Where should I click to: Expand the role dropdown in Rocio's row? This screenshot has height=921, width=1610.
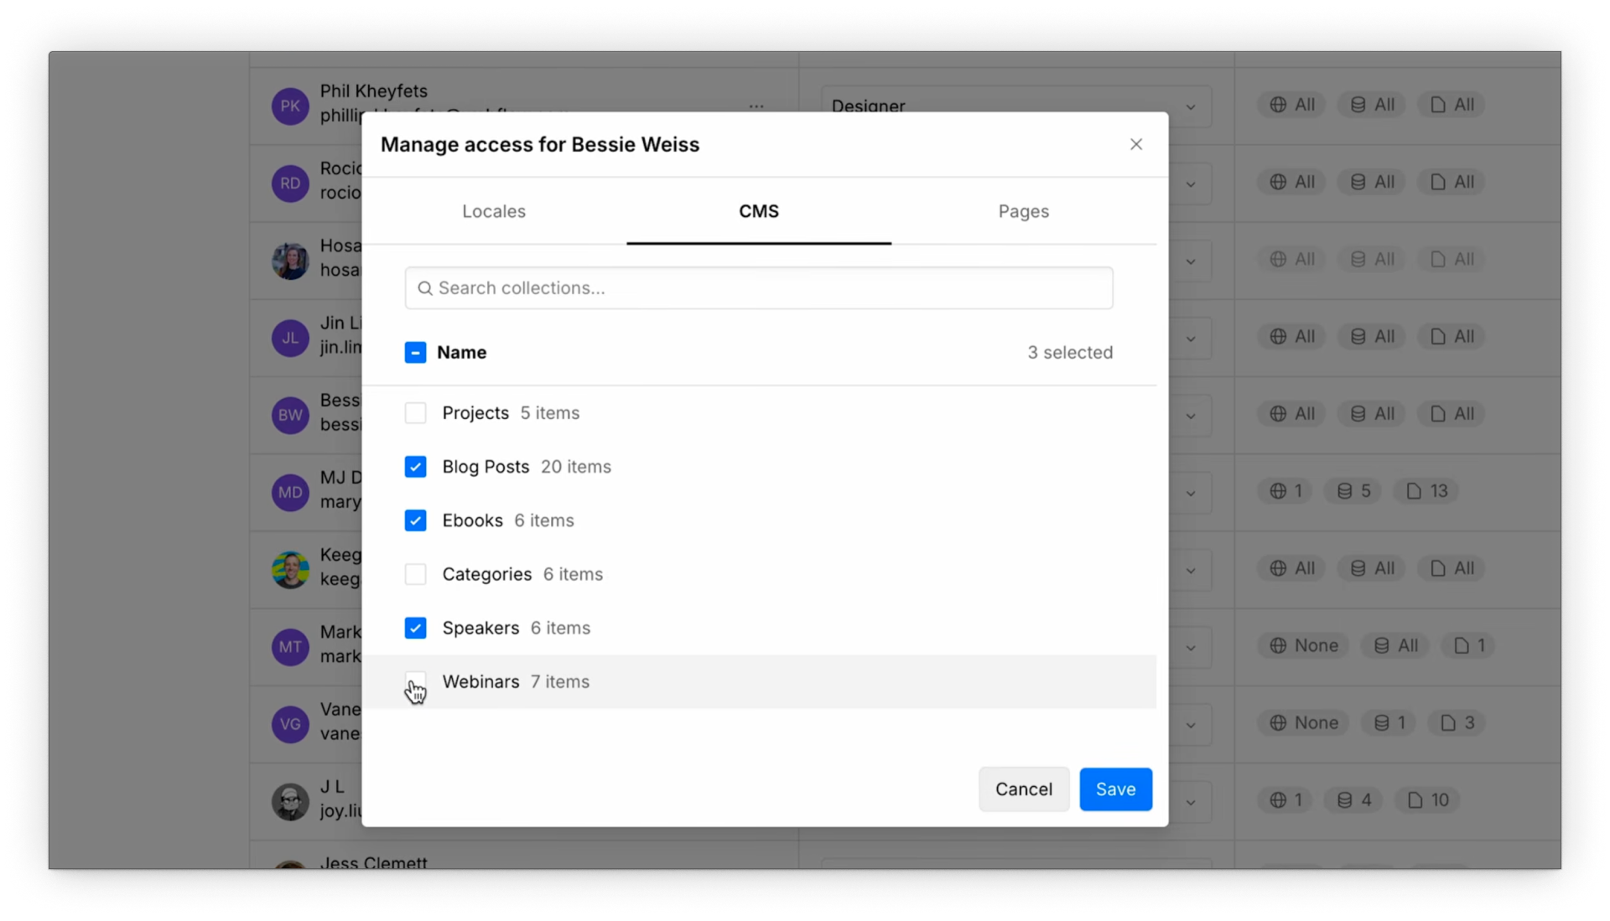tap(1190, 184)
